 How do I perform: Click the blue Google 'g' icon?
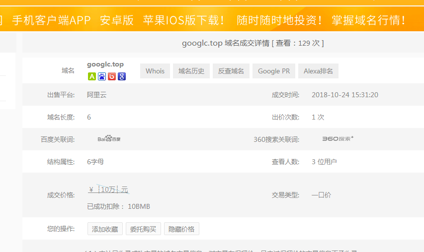(x=122, y=76)
